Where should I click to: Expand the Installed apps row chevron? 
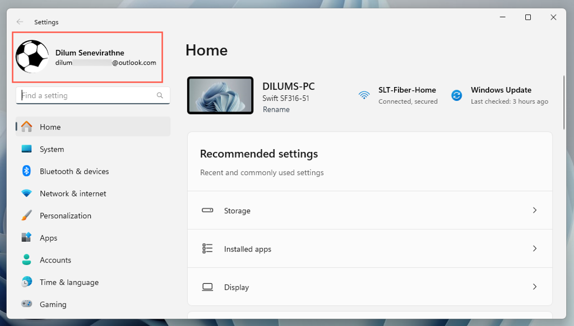[534, 249]
